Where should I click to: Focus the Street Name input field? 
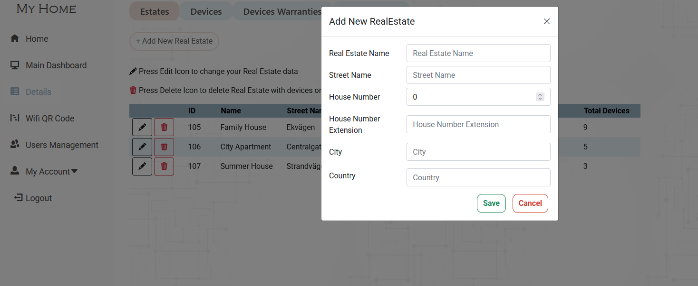click(478, 75)
